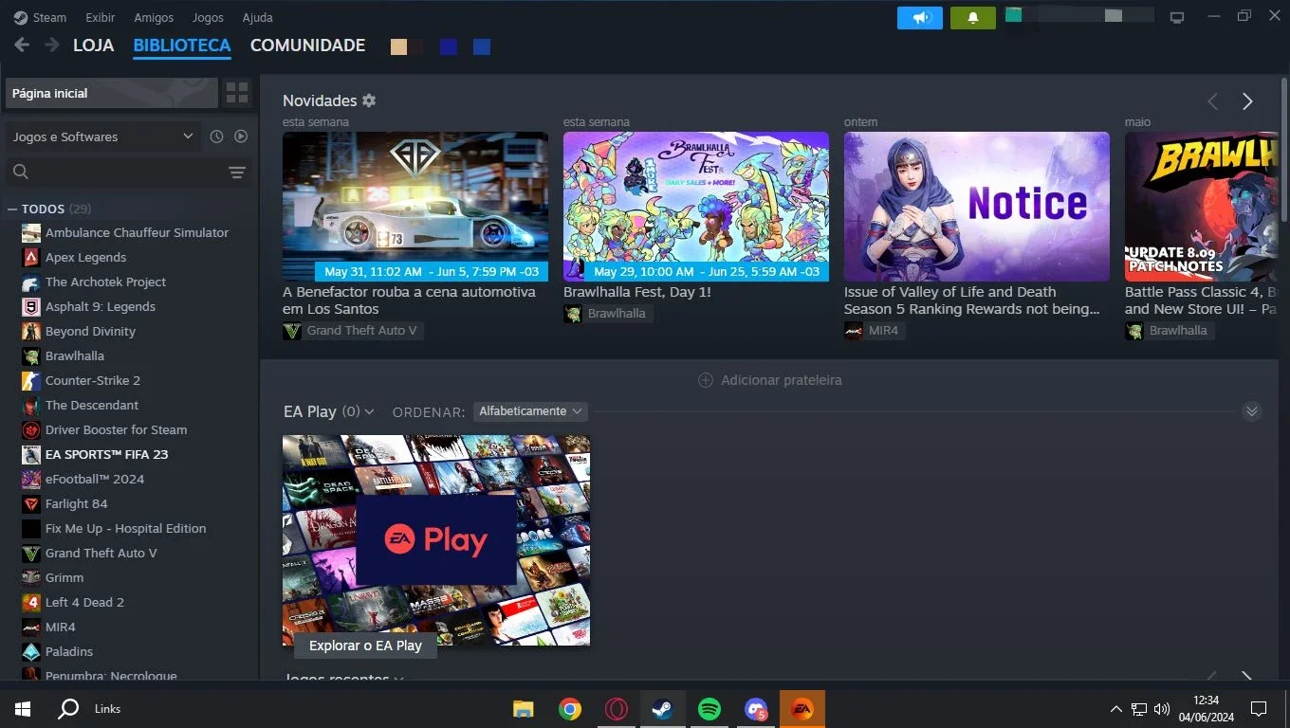Click the Asphalt 9: Legends icon
Viewport: 1290px width, 728px height.
(x=31, y=306)
